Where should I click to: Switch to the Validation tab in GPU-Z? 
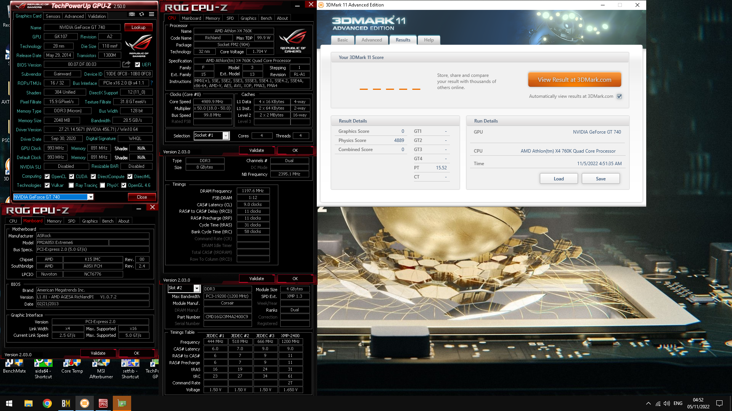97,16
